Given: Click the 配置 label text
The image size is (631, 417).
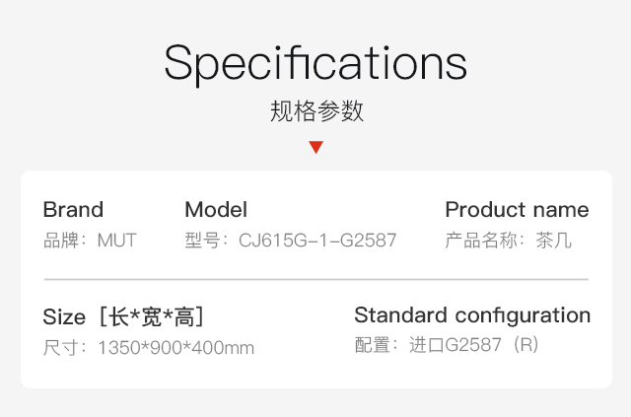Looking at the screenshot, I should point(373,345).
